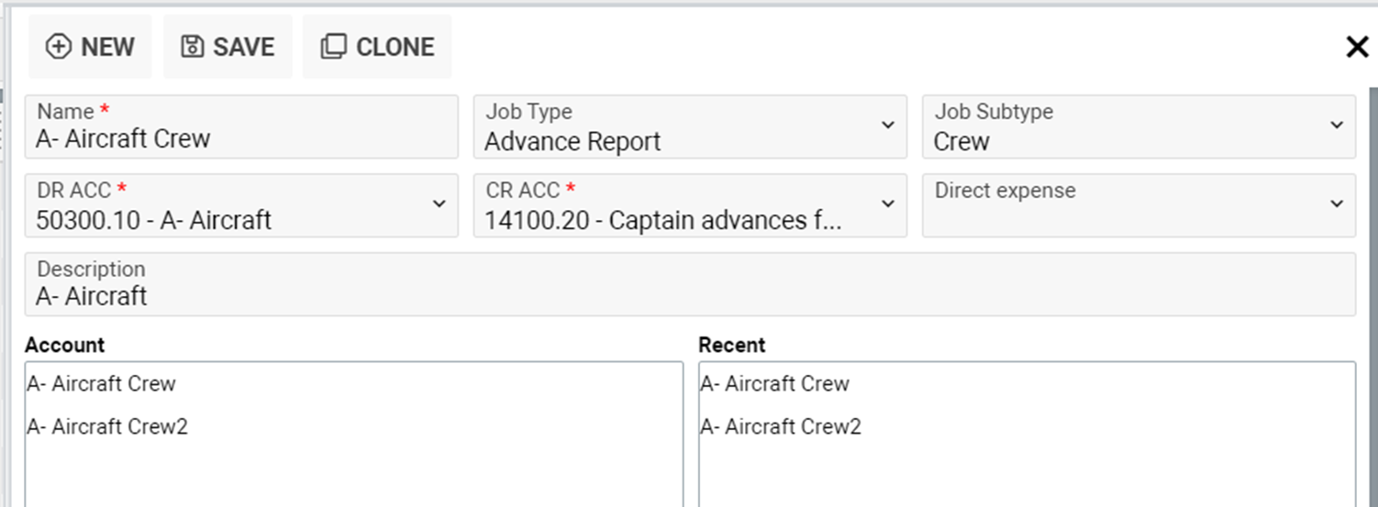Choose A- Aircraft Crew2 in Recent list

coord(781,426)
